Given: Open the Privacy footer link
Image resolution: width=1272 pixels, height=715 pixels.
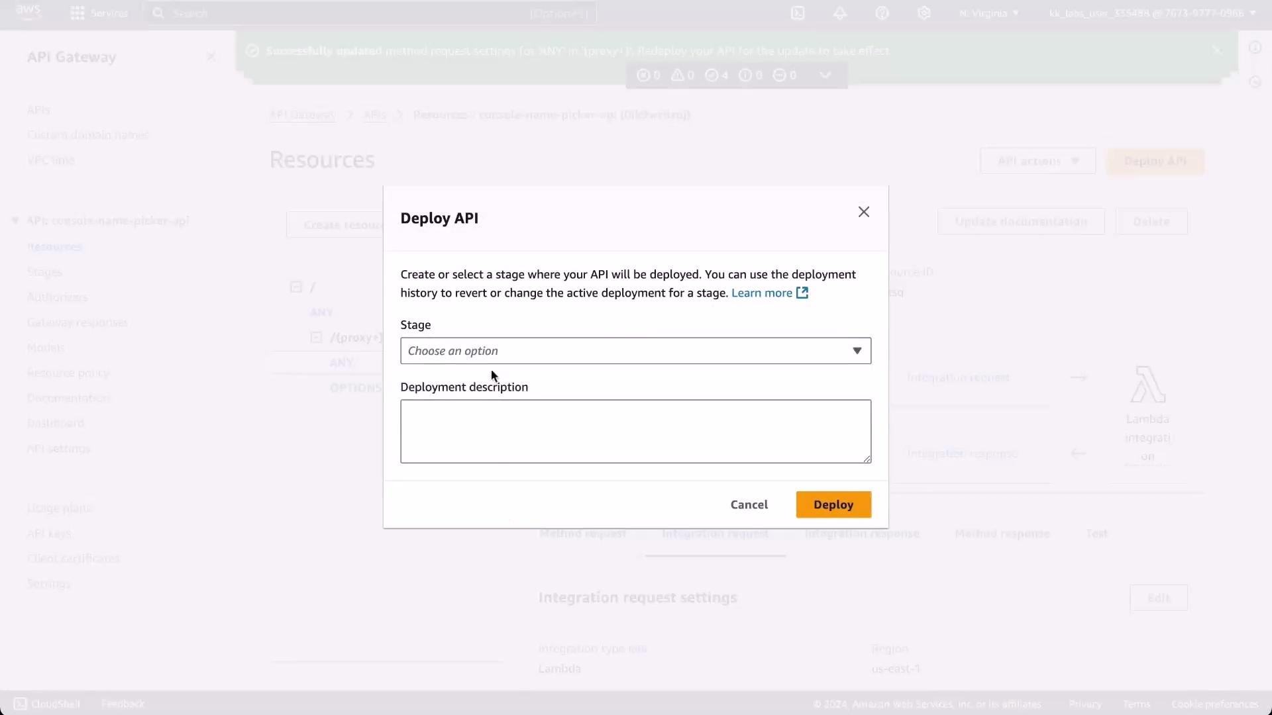Looking at the screenshot, I should tap(1085, 704).
